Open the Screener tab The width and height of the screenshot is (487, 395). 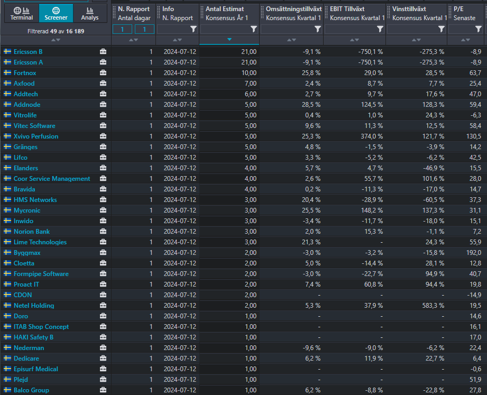coord(56,13)
